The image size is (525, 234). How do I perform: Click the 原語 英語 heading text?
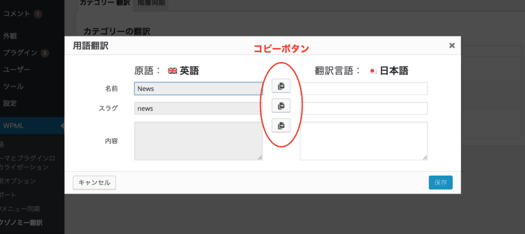tap(167, 71)
